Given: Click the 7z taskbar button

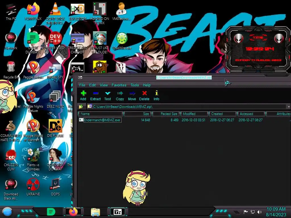Looking at the screenshot, I should tap(118, 212).
